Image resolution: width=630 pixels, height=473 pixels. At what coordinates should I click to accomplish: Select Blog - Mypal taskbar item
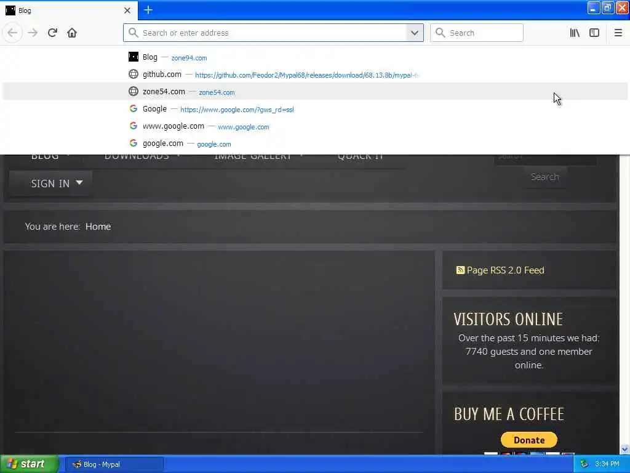[114, 464]
